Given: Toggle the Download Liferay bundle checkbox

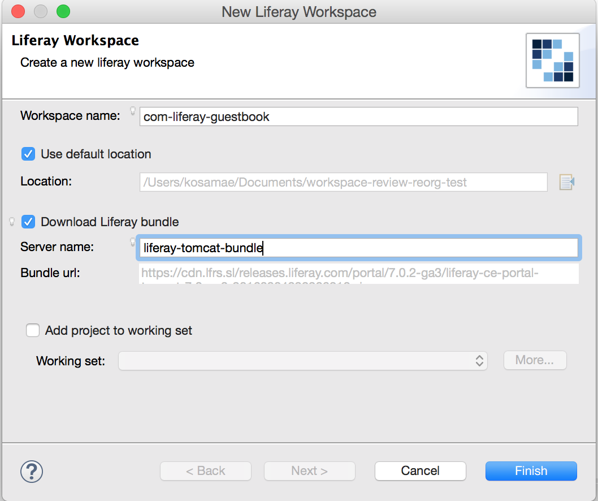Looking at the screenshot, I should (x=28, y=222).
